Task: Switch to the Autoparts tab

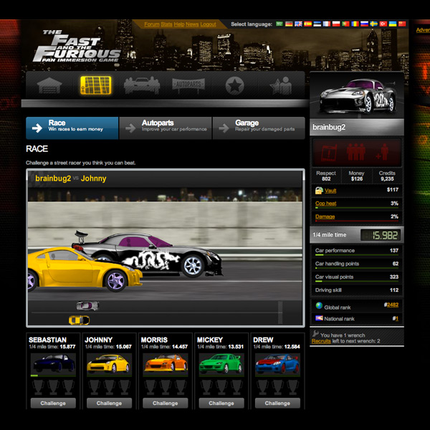Action: [x=166, y=128]
